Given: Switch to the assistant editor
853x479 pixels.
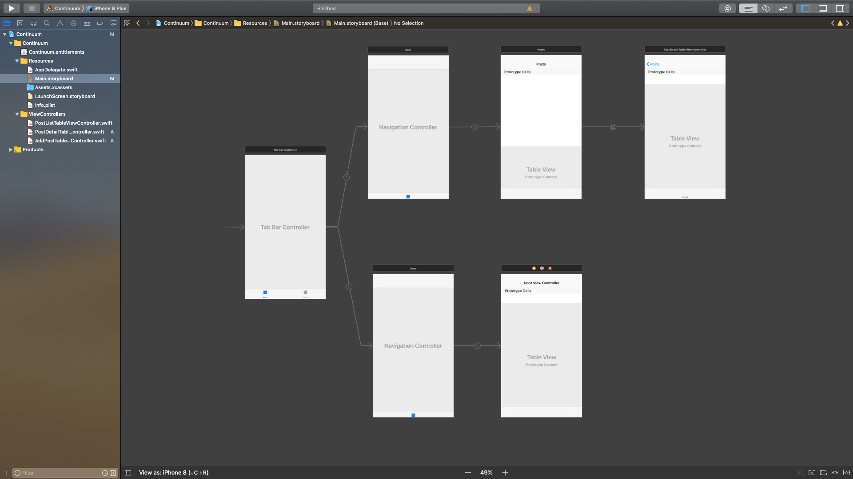Looking at the screenshot, I should pos(765,8).
